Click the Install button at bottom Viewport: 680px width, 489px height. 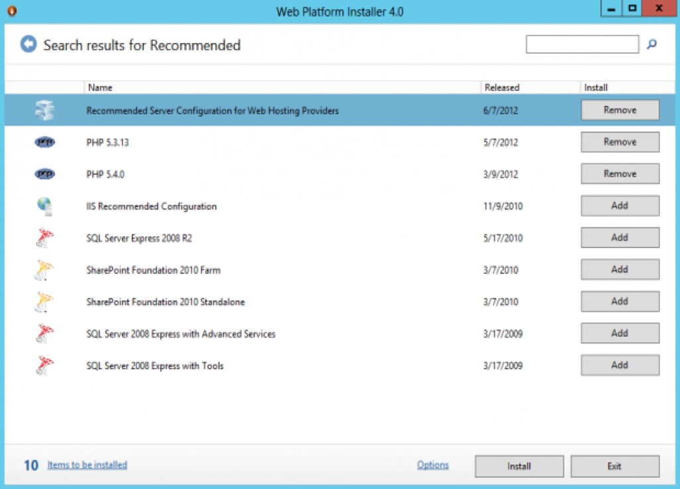[x=519, y=466]
